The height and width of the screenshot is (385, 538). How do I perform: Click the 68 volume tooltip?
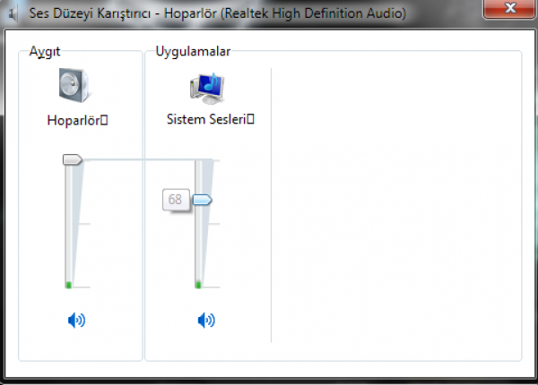(x=176, y=200)
